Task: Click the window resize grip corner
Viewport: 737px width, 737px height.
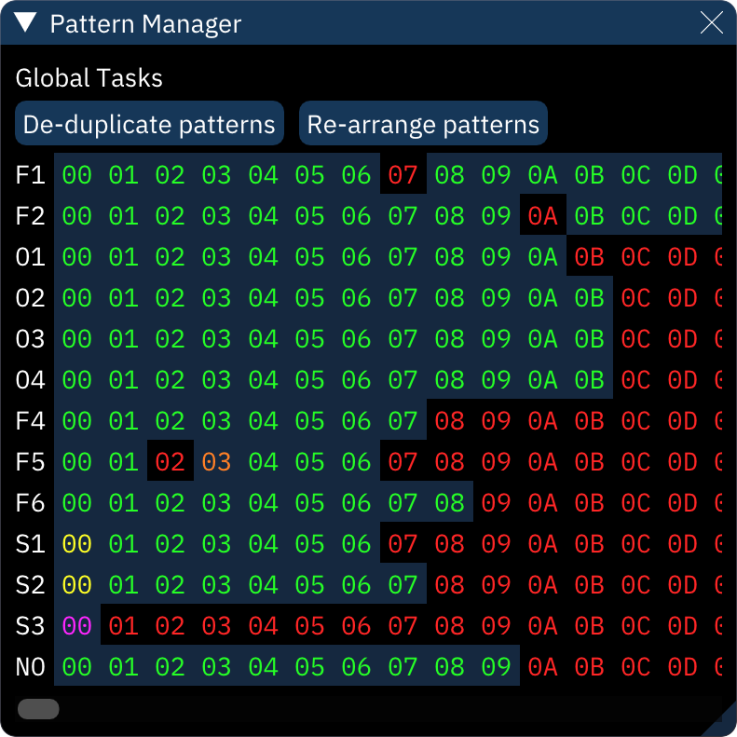Action: pos(724,724)
